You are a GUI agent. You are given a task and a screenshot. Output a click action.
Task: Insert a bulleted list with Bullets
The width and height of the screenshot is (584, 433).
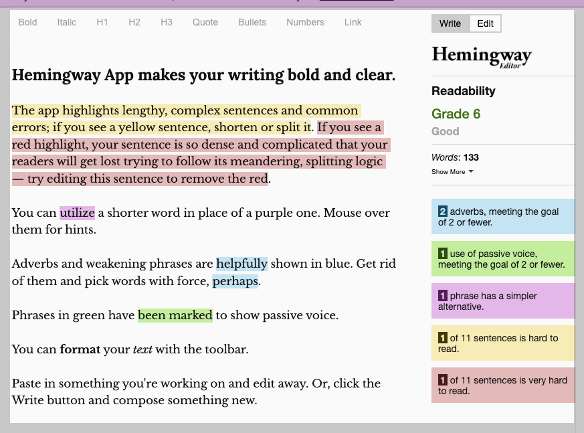tap(252, 22)
